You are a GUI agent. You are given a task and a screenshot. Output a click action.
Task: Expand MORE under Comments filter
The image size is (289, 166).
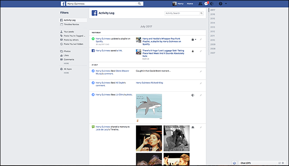66,63
